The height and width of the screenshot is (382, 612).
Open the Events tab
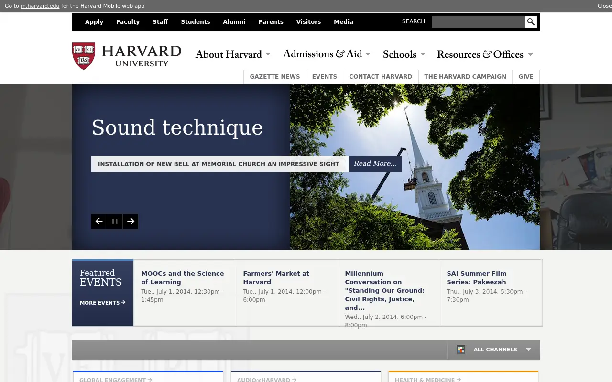(x=325, y=77)
